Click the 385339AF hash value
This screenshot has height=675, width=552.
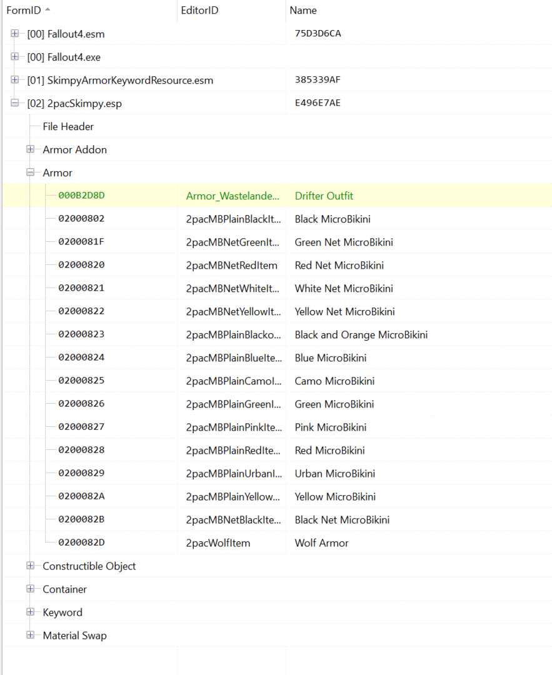(x=318, y=79)
